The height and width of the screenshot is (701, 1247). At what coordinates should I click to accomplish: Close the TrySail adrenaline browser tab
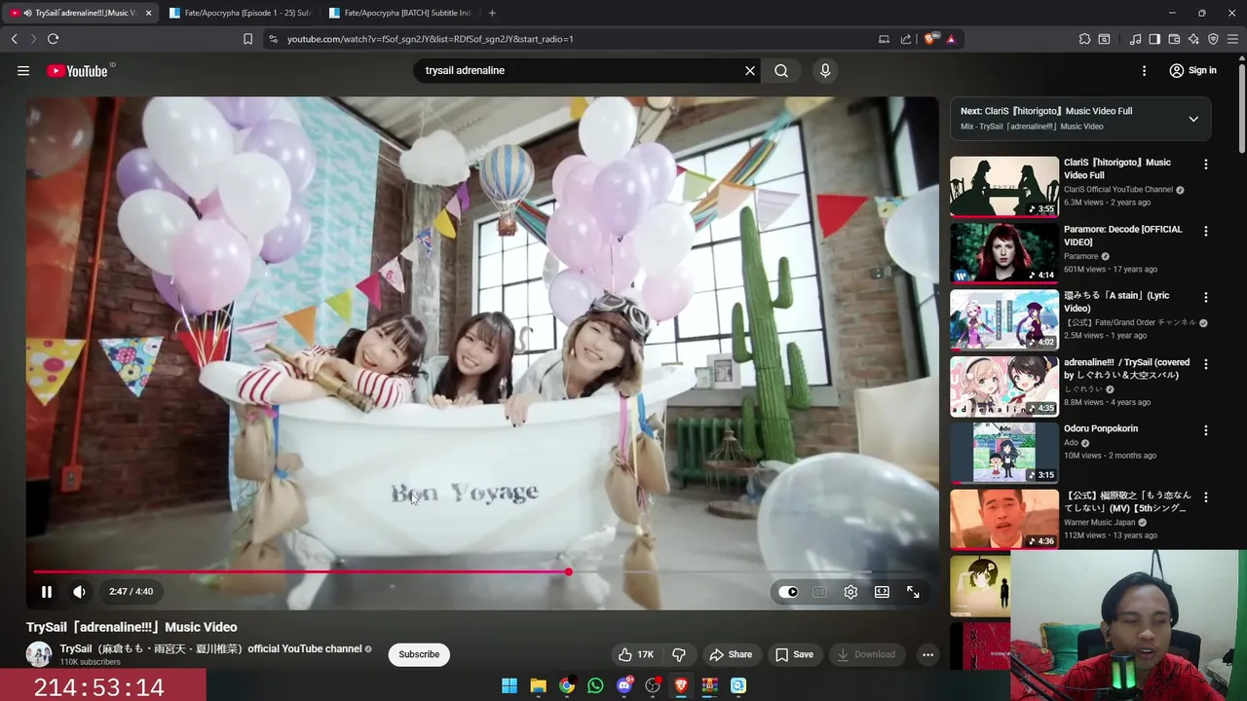point(148,13)
